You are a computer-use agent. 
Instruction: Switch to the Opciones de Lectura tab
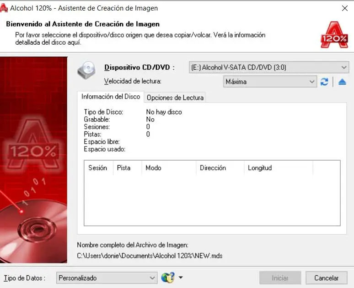point(175,98)
